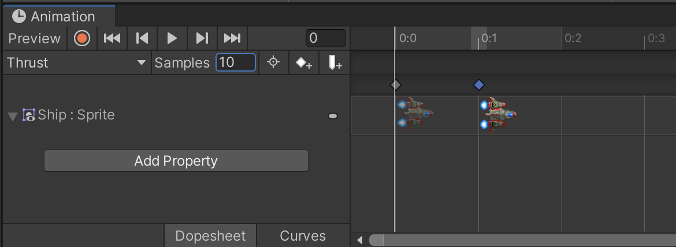Toggle the Preview mode button

click(x=35, y=39)
